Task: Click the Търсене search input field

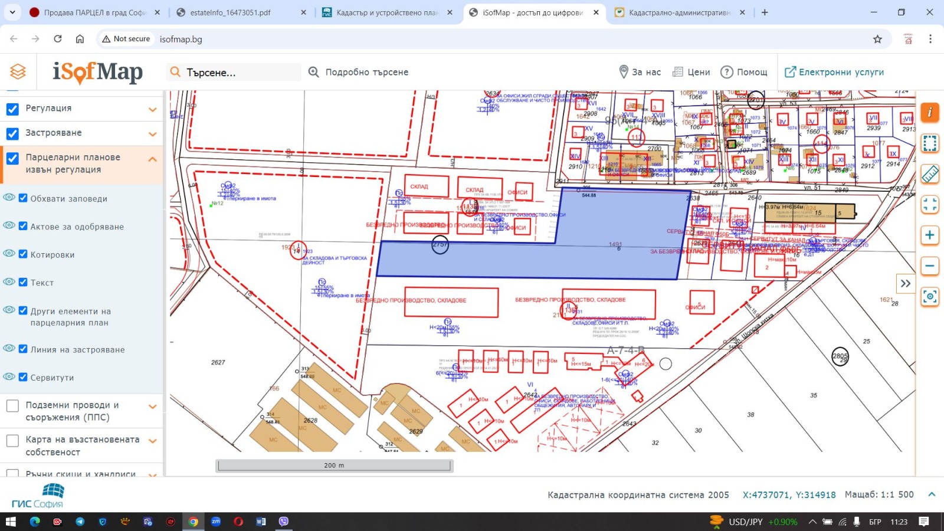Action: 236,73
